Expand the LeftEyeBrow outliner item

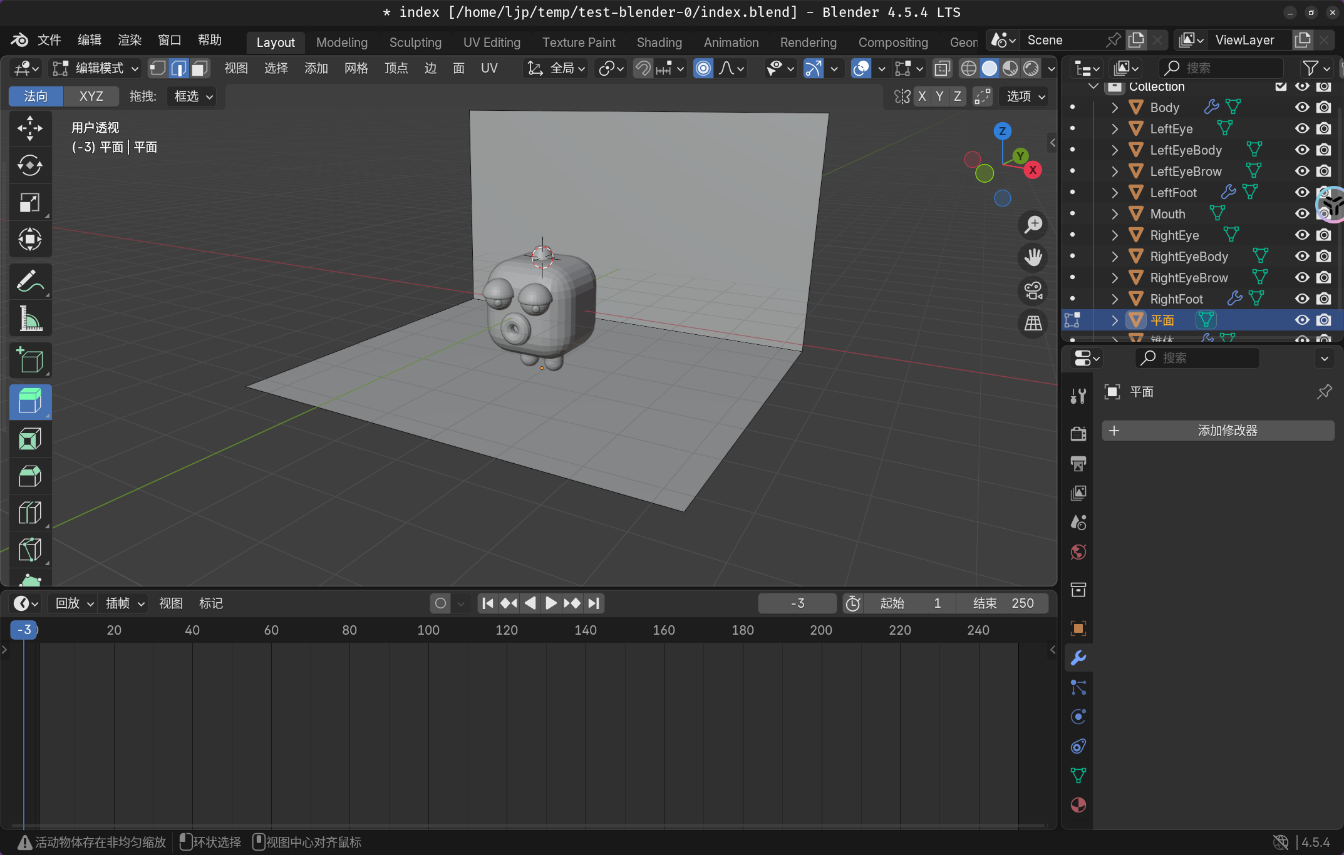click(x=1115, y=172)
